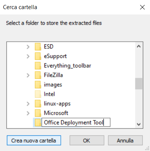Screen dimensions: 150x151
Task: Expand the eSupport folder node
Action: click(x=28, y=57)
